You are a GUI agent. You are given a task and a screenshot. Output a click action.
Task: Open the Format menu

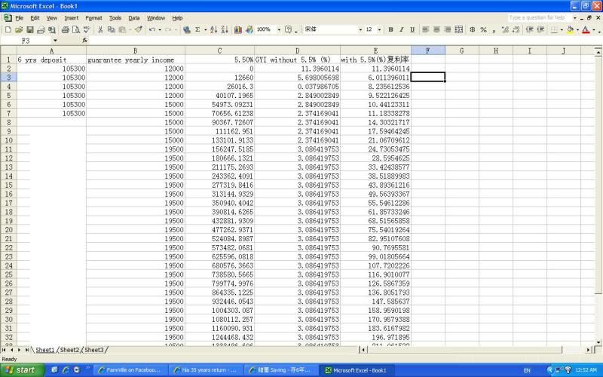(x=93, y=17)
